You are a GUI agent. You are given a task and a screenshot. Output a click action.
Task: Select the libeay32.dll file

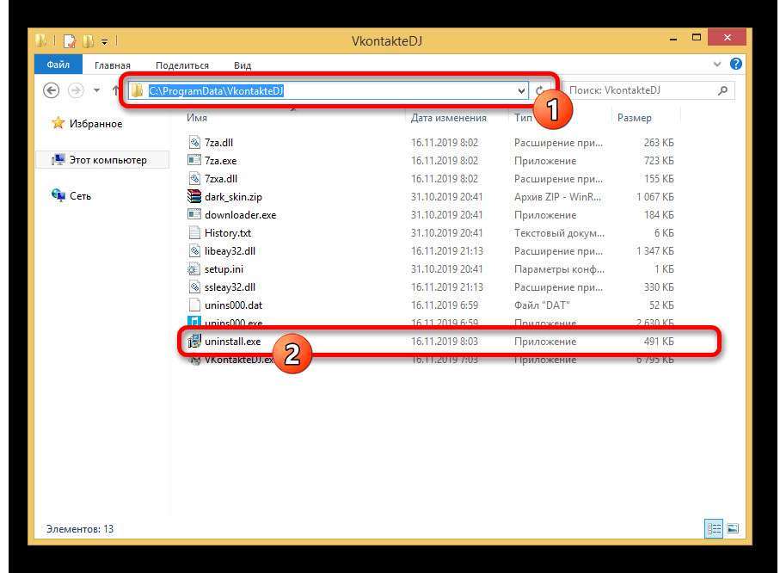pos(230,251)
